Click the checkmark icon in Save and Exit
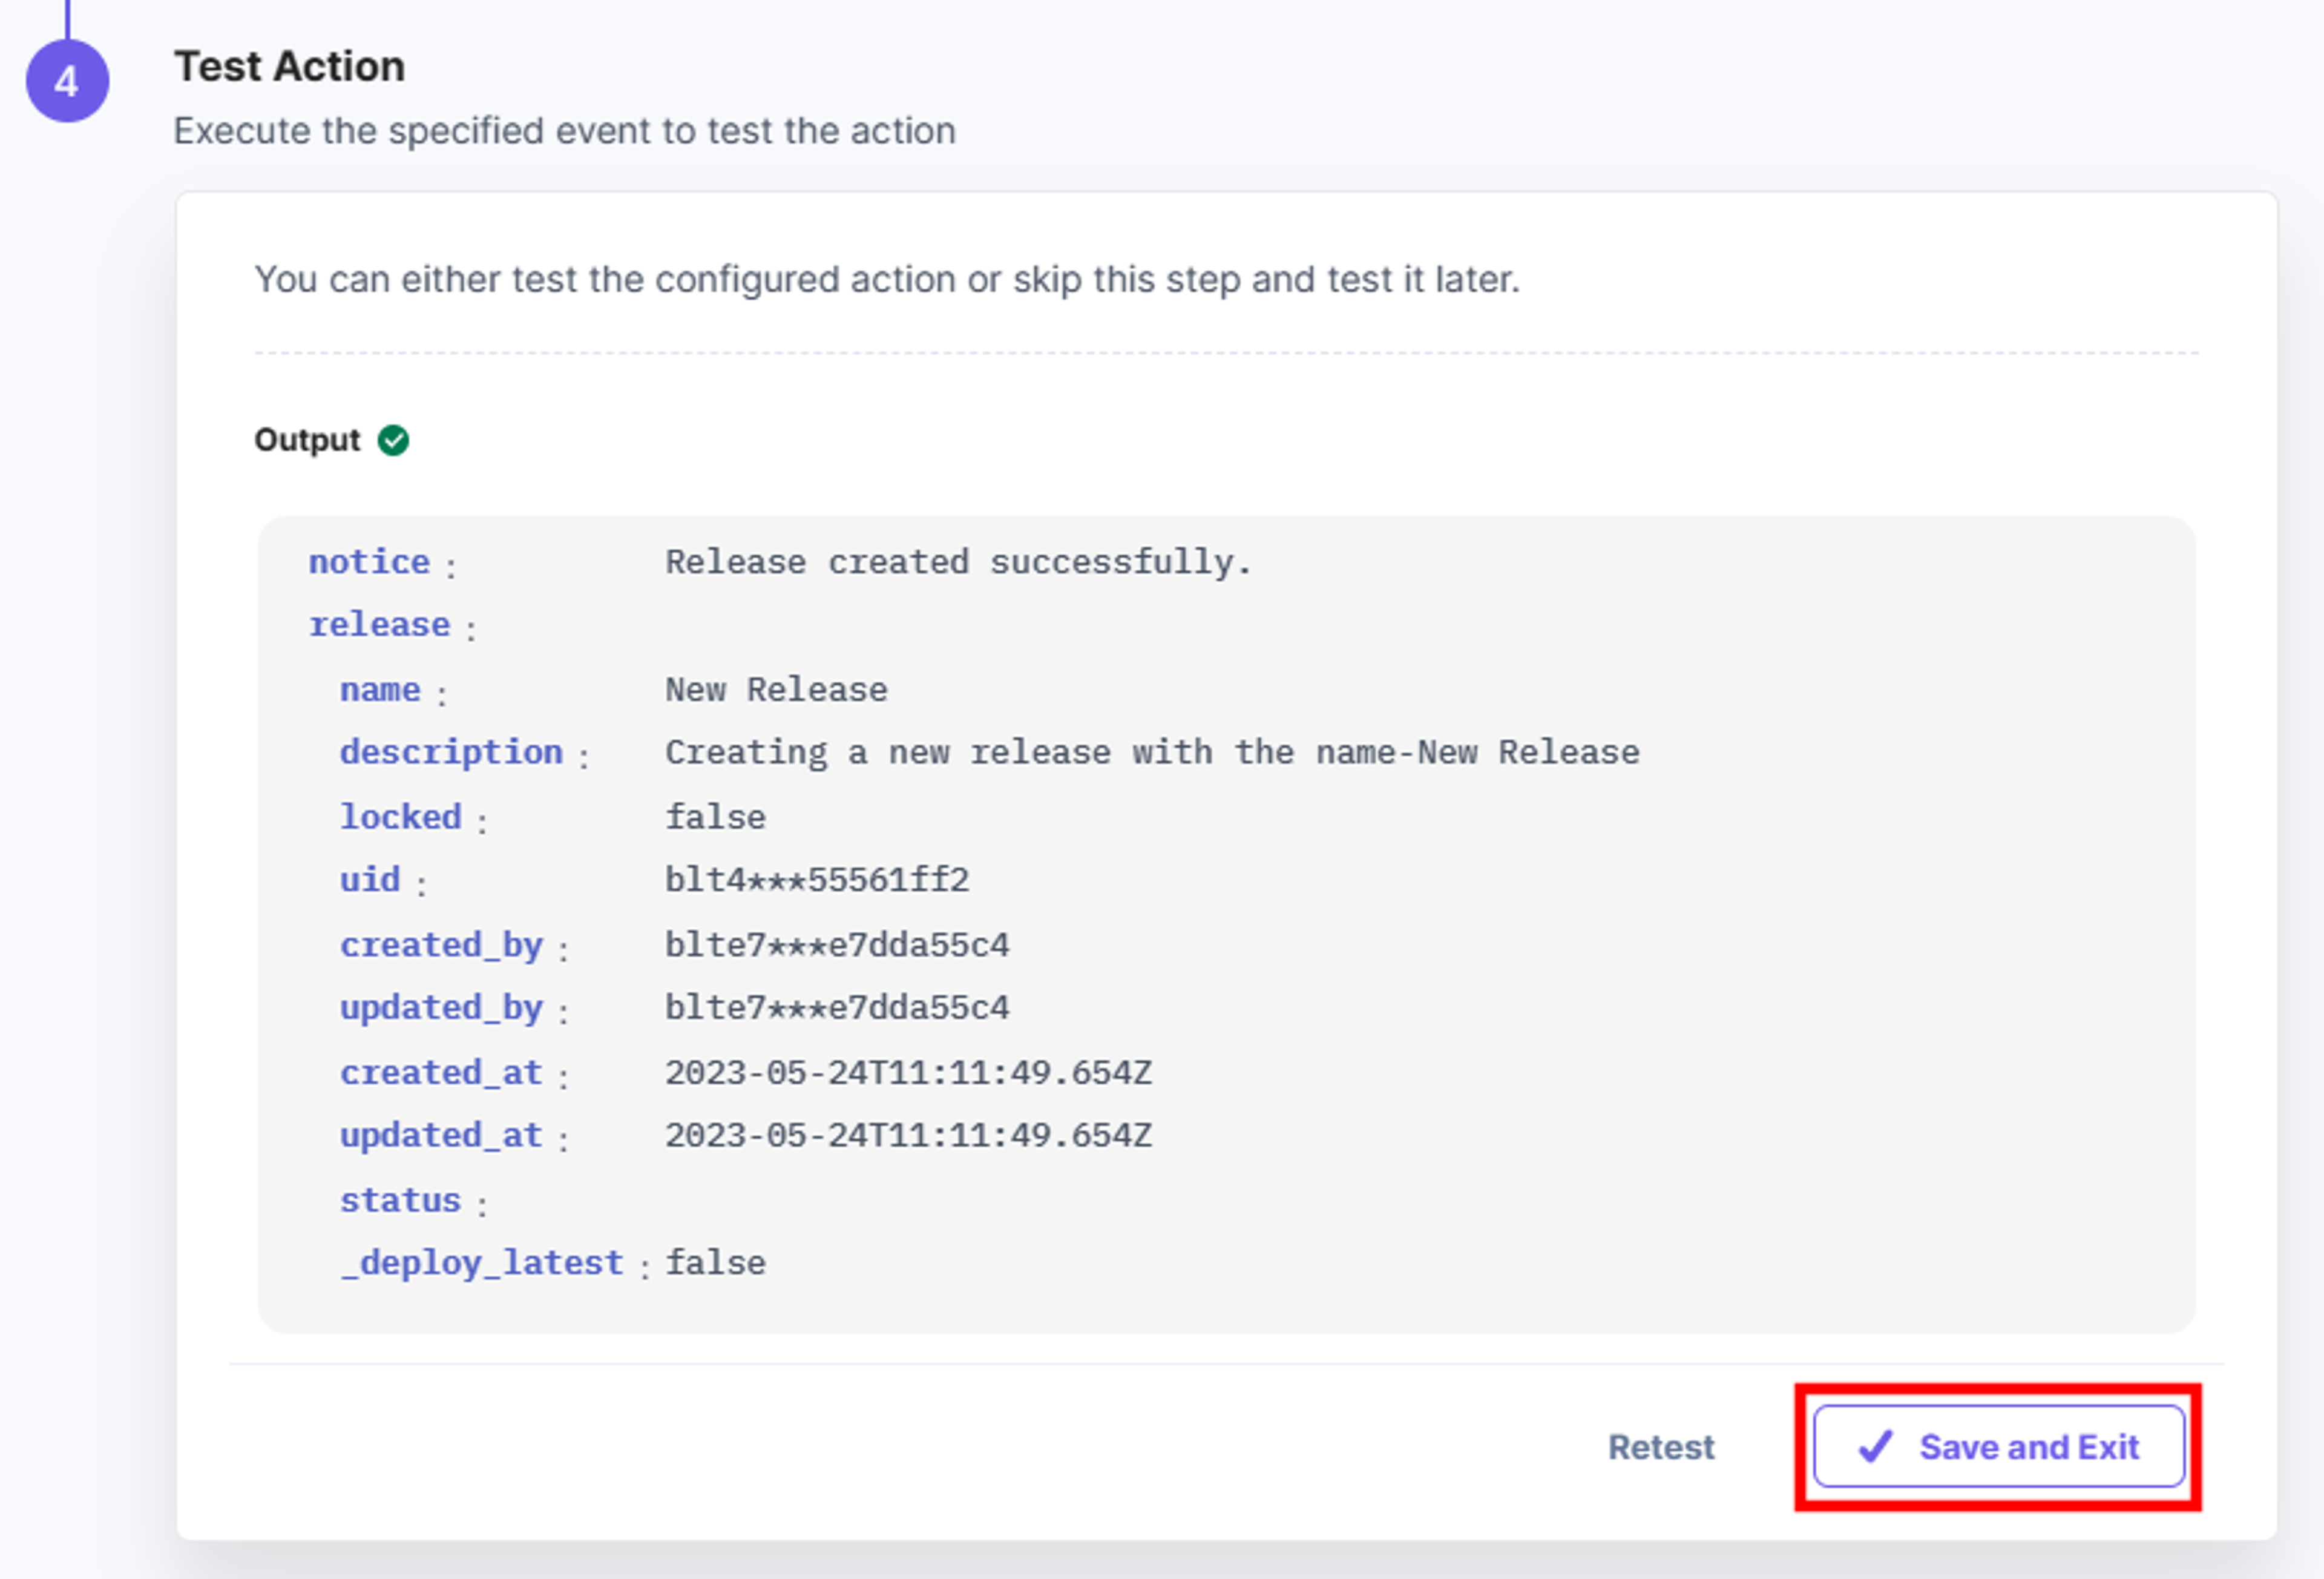Image resolution: width=2324 pixels, height=1579 pixels. [1875, 1447]
